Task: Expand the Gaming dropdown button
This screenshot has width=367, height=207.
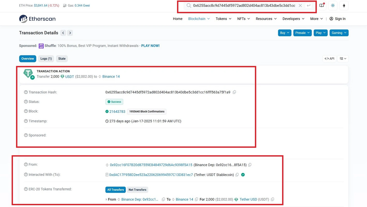Action: (339, 33)
